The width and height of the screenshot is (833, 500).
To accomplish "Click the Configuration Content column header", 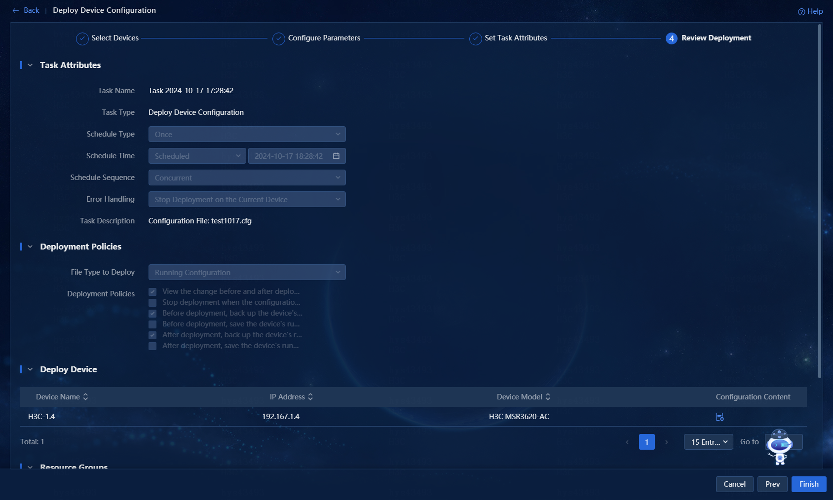I will [753, 397].
